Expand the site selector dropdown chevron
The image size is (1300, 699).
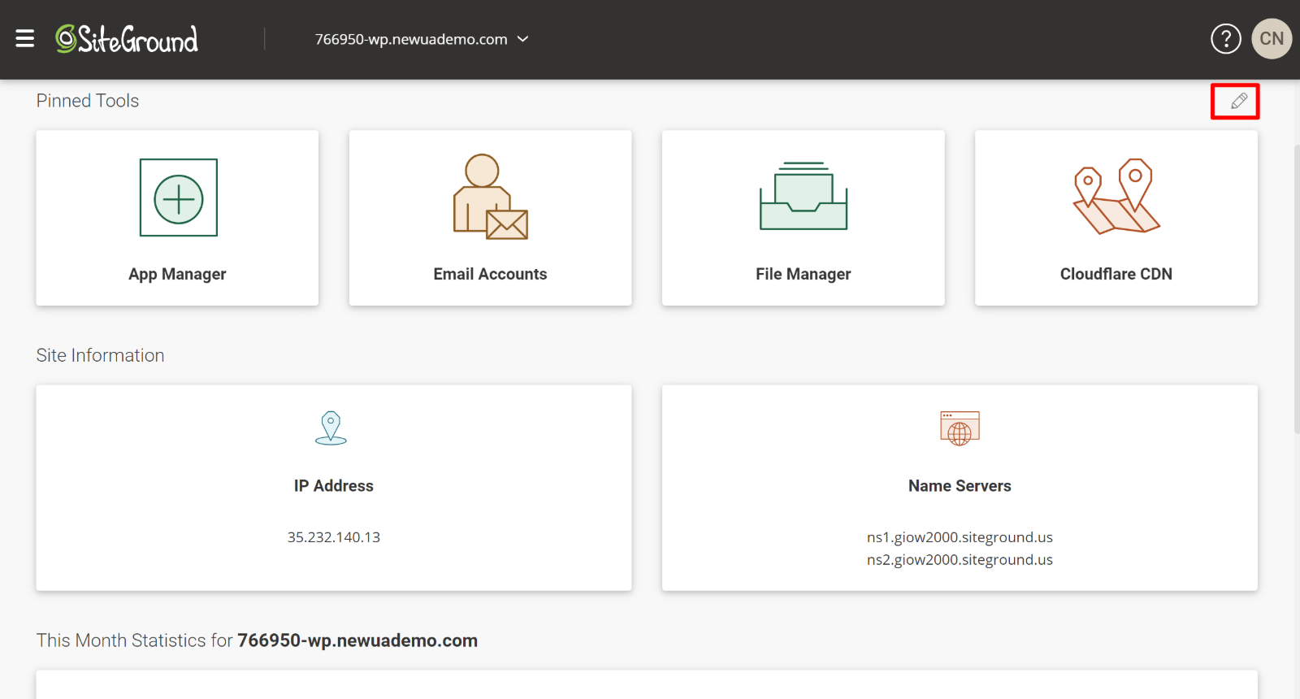click(523, 39)
